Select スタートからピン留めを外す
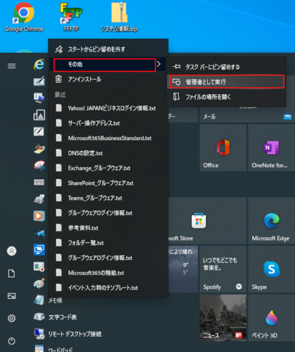This screenshot has height=352, width=295. pos(108,49)
